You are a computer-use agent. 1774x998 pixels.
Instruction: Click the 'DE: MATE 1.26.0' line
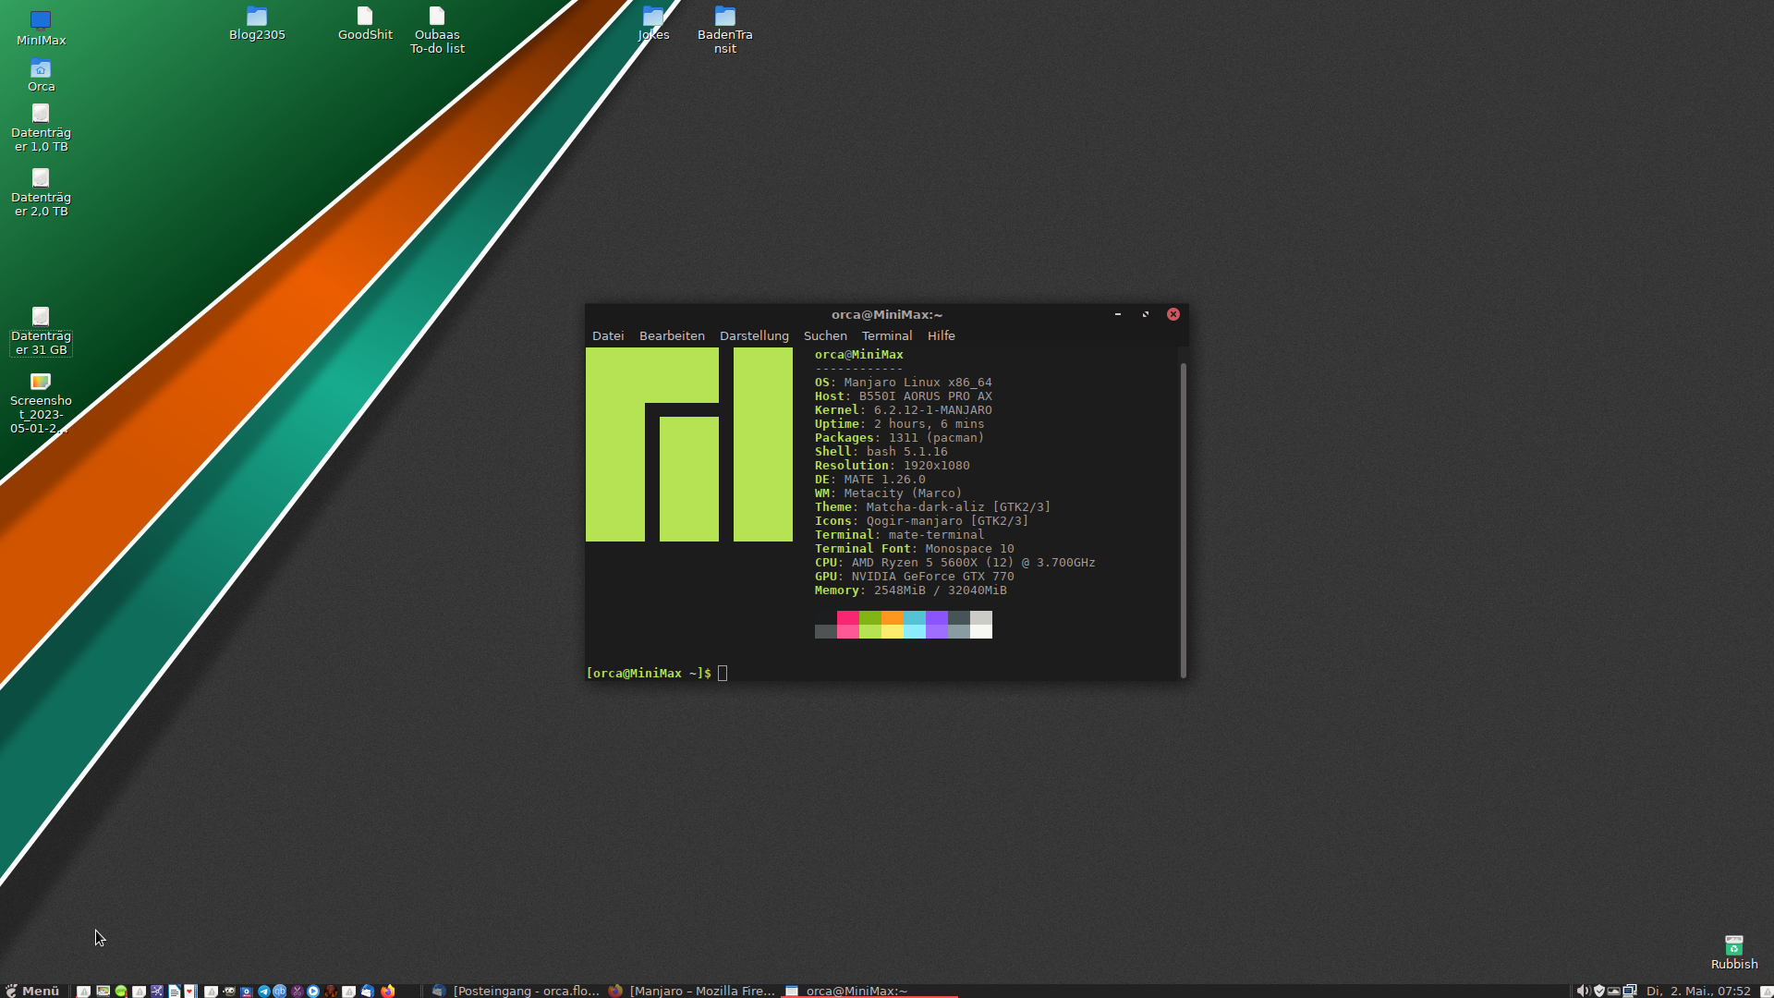(x=869, y=479)
